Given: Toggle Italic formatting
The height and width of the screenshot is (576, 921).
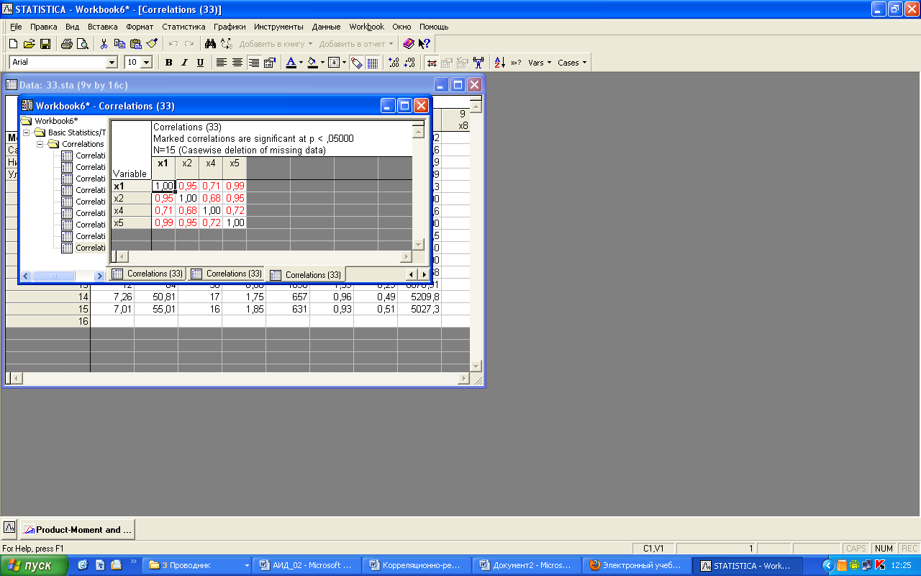Looking at the screenshot, I should pos(184,63).
